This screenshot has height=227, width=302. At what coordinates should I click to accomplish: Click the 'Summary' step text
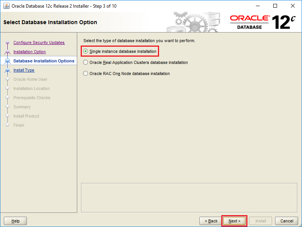coord(22,107)
